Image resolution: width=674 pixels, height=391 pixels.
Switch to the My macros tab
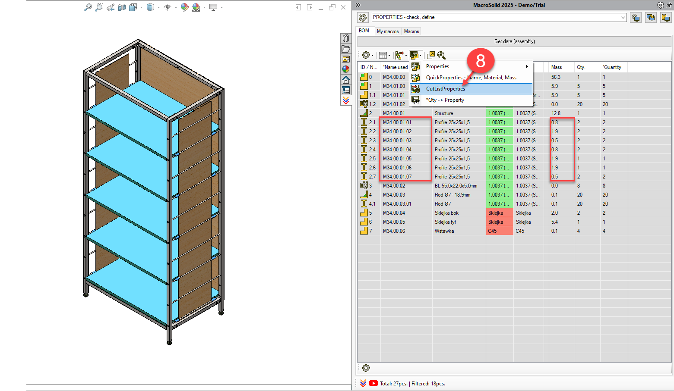point(388,31)
